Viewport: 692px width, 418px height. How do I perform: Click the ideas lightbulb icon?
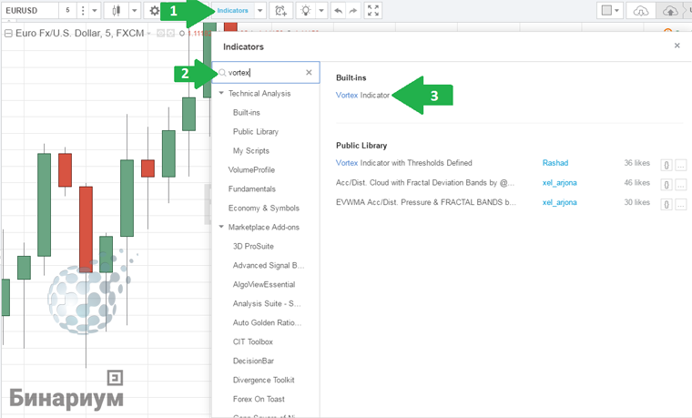(x=305, y=11)
